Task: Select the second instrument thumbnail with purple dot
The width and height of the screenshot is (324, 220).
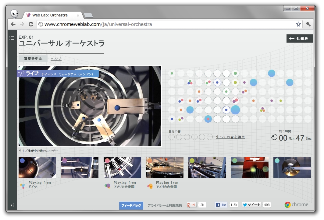Action: tap(80, 167)
